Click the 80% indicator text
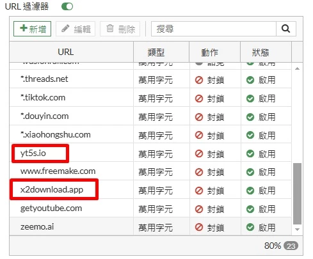The width and height of the screenshot is (313, 259). pos(273,246)
